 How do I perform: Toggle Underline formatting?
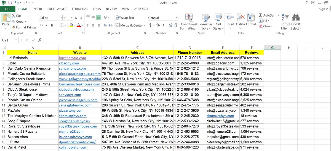52,25
